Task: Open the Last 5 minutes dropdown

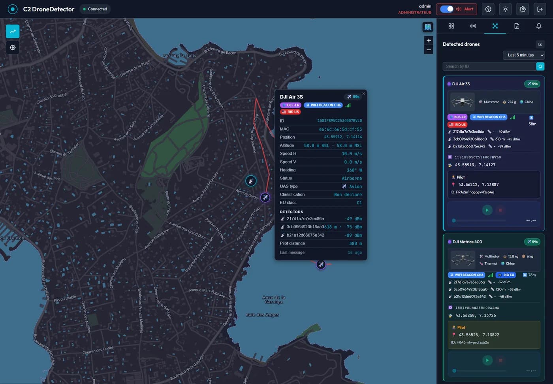Action: click(x=524, y=55)
